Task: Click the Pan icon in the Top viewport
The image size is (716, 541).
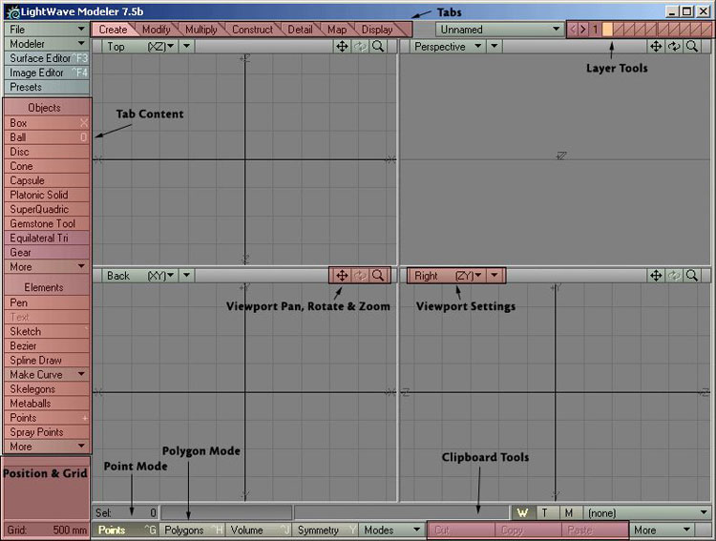Action: [x=342, y=46]
